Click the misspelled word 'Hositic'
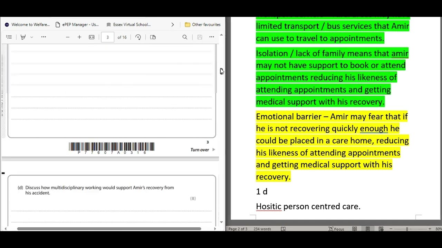The image size is (442, 248). click(269, 206)
